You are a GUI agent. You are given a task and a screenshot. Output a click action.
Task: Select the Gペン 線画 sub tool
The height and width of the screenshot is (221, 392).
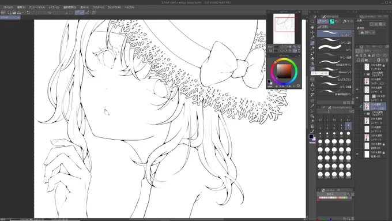pyautogui.click(x=334, y=85)
